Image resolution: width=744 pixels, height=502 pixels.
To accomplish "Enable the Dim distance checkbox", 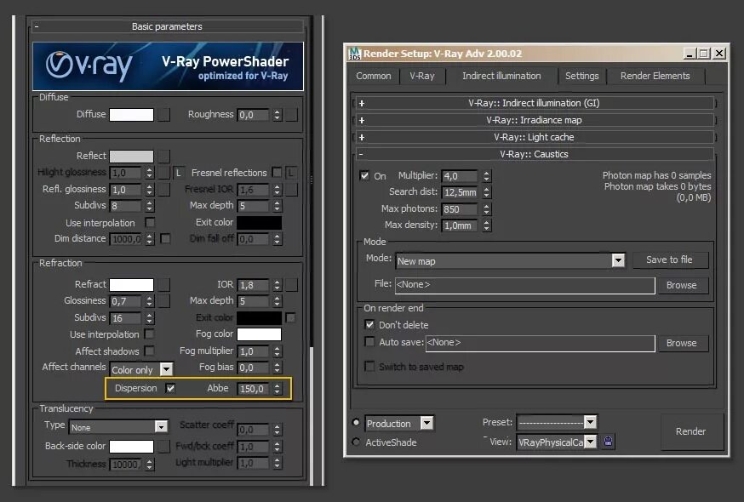I will tap(166, 238).
